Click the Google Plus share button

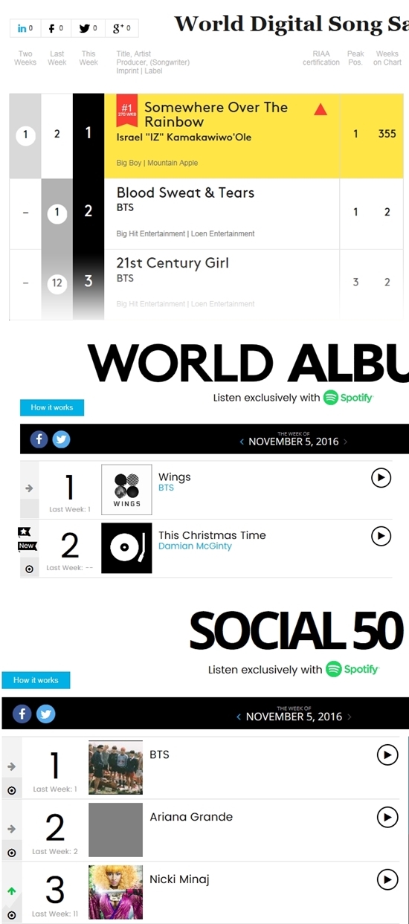[122, 28]
